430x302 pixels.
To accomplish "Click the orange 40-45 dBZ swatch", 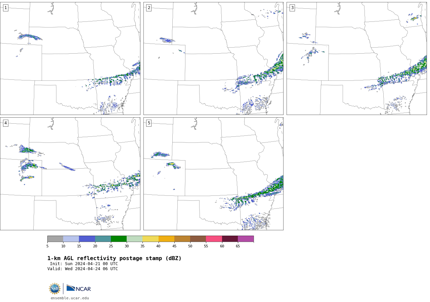I will pos(166,239).
